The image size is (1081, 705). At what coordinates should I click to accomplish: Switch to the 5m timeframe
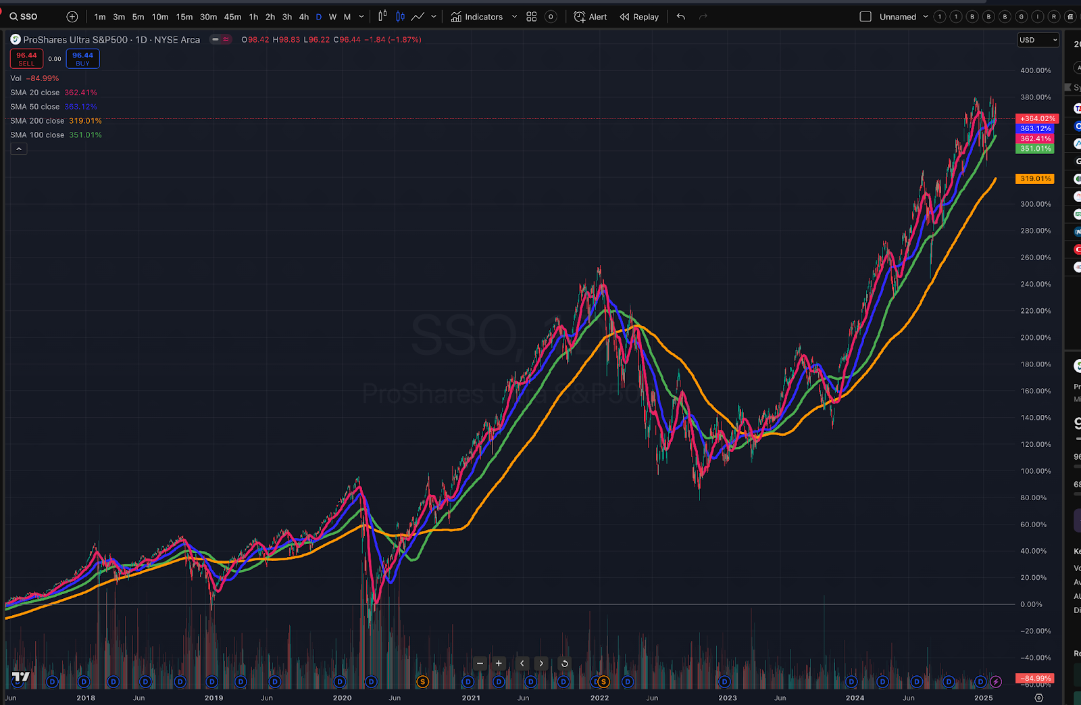[x=138, y=17]
